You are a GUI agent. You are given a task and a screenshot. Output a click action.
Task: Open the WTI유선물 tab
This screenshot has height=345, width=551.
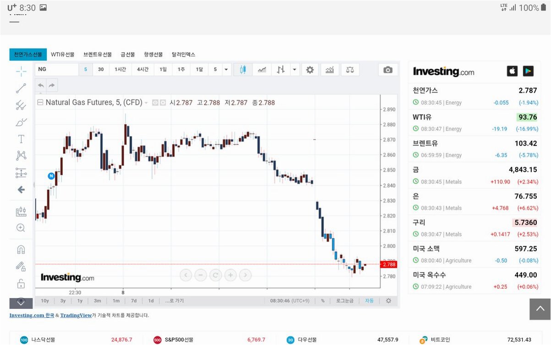click(62, 55)
